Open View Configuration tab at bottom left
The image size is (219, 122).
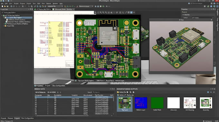click(27, 118)
